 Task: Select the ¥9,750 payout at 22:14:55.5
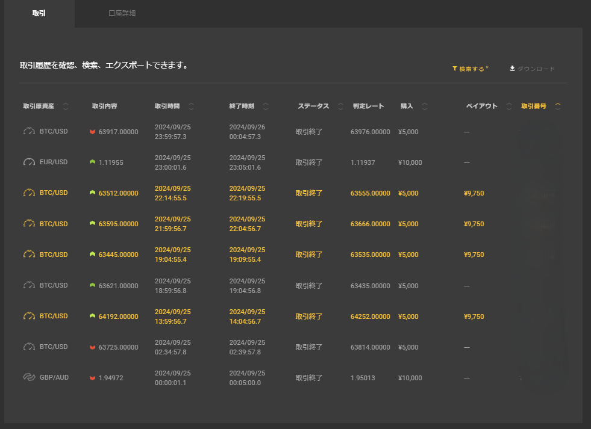pos(474,193)
